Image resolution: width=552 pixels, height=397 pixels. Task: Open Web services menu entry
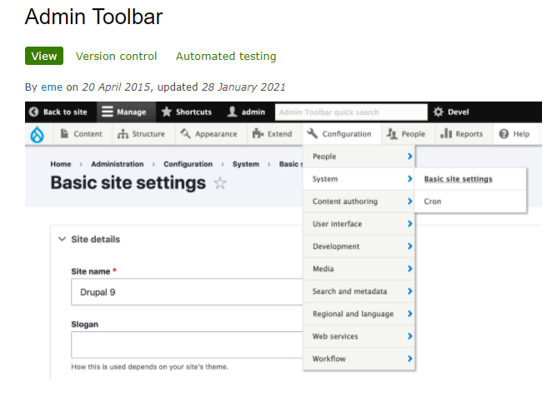[x=359, y=336]
